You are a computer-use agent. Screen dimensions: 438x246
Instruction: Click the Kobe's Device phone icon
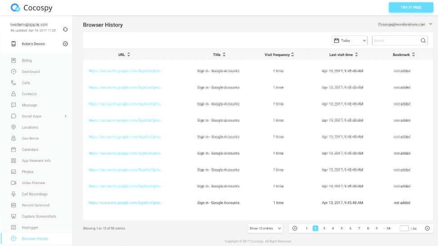tap(13, 44)
